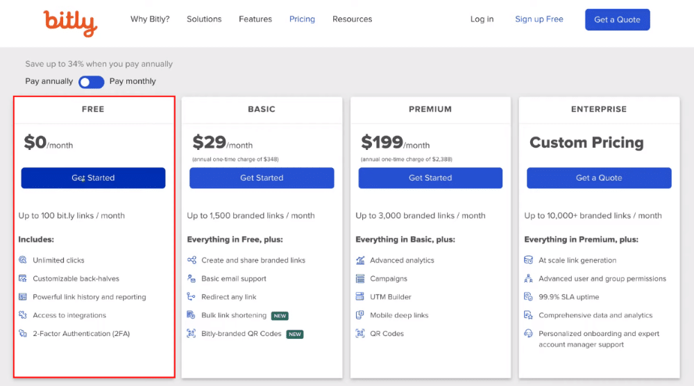Image resolution: width=694 pixels, height=386 pixels.
Task: Click 'Up to 10,000+ branded links / month'
Action: tap(593, 216)
